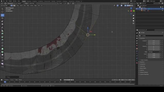Activate the Rotate tool
The width and height of the screenshot is (164, 92).
tap(2, 18)
